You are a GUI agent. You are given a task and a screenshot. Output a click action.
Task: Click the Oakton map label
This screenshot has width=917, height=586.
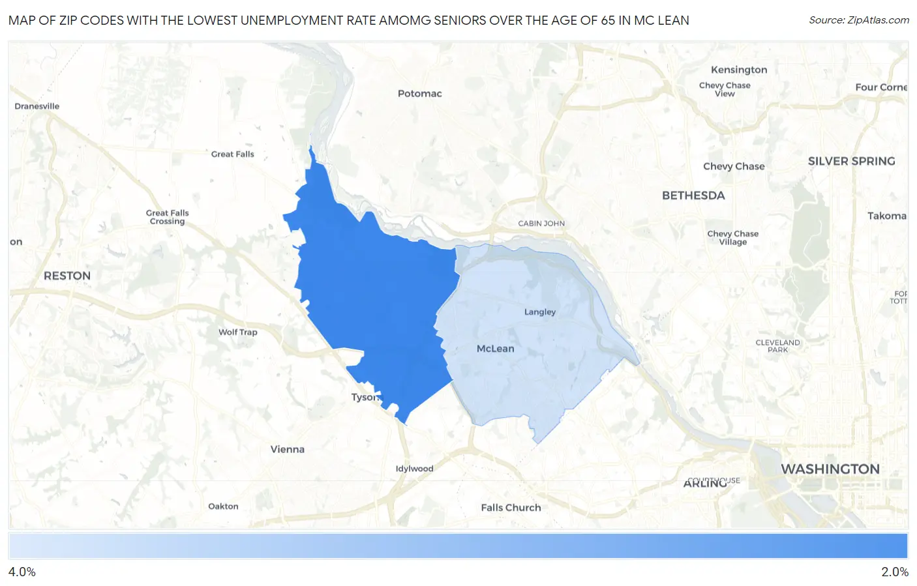click(223, 506)
